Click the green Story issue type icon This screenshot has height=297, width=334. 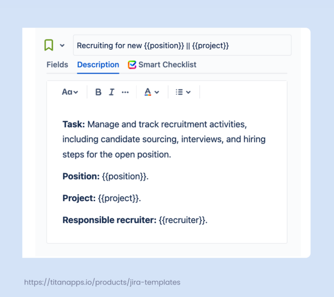49,45
